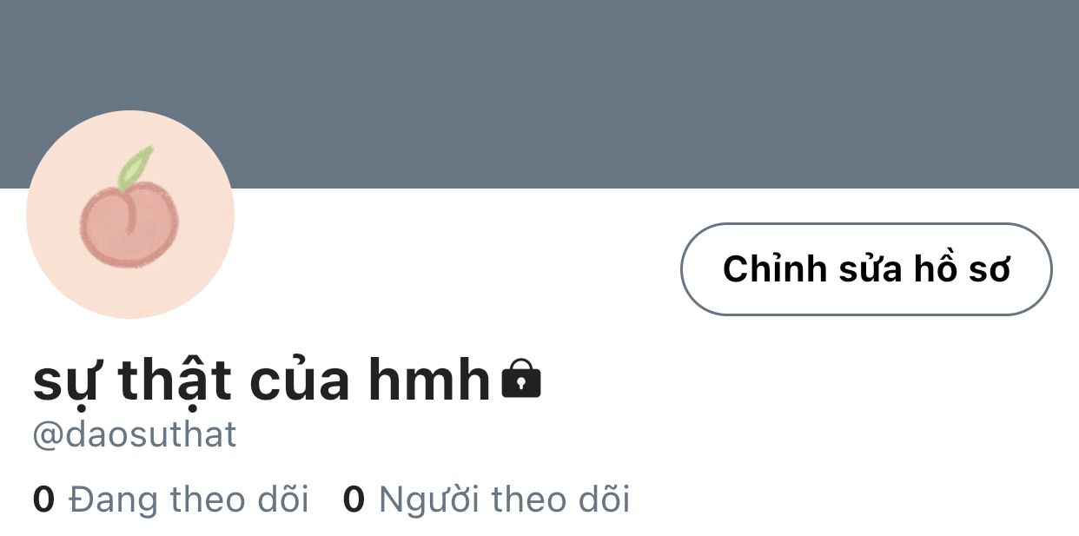Image resolution: width=1079 pixels, height=536 pixels.
Task: Click the follower count zero before Người
Action: [354, 500]
